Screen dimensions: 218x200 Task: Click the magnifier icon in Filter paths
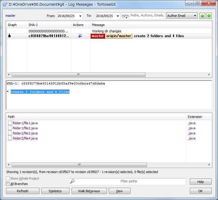72,181
